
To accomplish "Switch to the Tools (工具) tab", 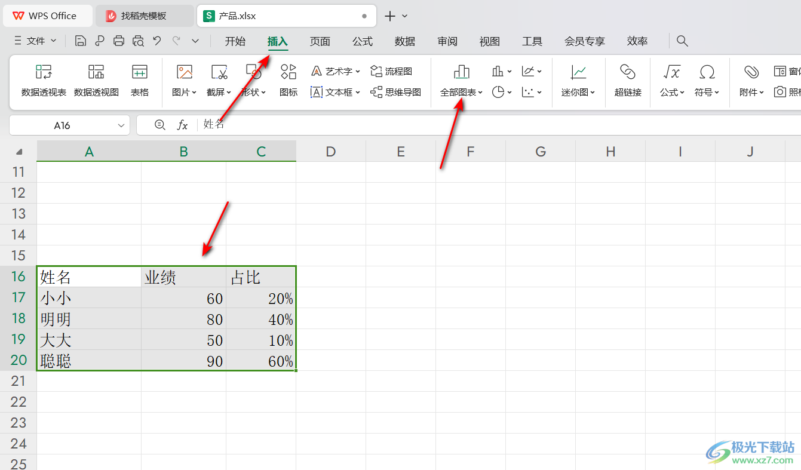I will 532,41.
